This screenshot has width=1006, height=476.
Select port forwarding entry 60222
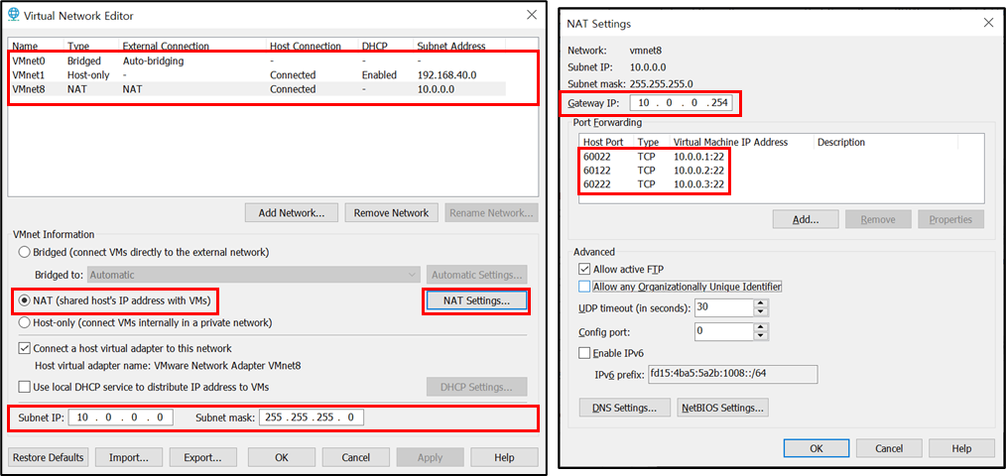pyautogui.click(x=769, y=184)
